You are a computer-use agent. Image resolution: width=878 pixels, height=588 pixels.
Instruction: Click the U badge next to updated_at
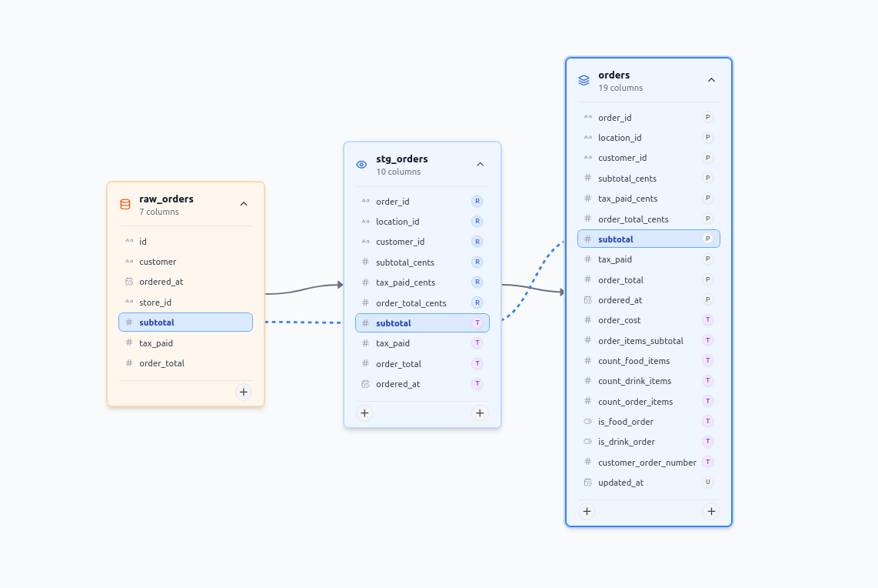click(707, 483)
